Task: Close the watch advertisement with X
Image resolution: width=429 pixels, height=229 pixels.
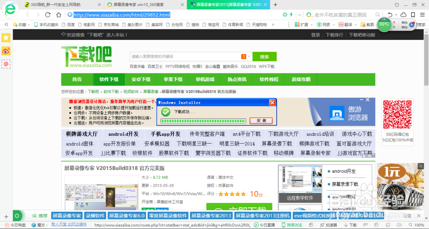Action: [421, 166]
